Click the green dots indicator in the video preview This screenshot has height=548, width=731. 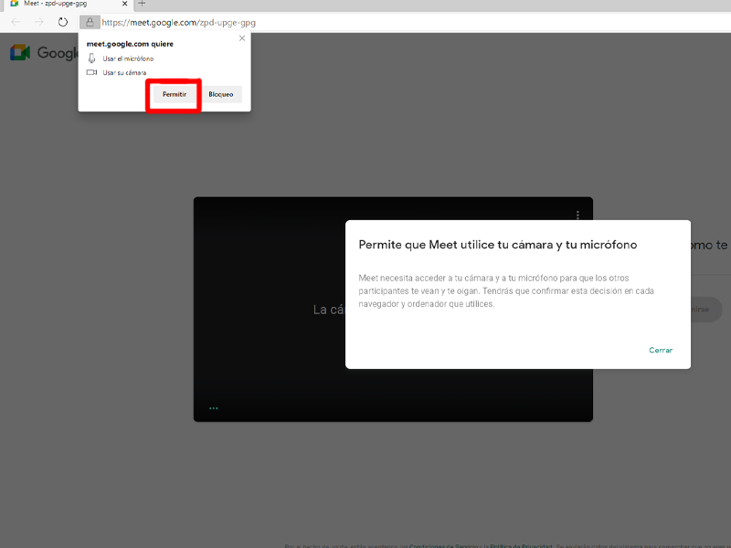[x=214, y=408]
